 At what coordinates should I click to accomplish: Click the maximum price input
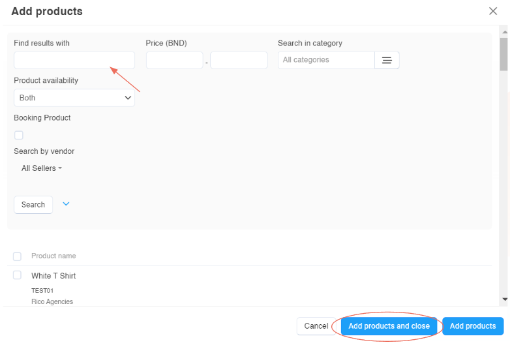pyautogui.click(x=239, y=61)
